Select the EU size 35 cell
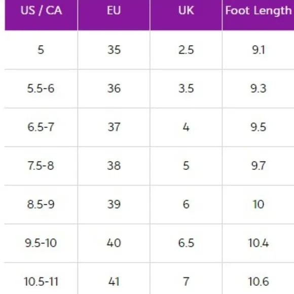The image size is (294, 294). point(114,50)
